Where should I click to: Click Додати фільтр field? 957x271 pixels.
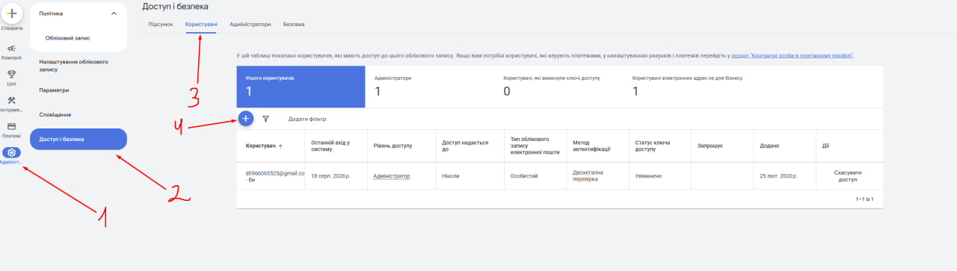click(307, 119)
